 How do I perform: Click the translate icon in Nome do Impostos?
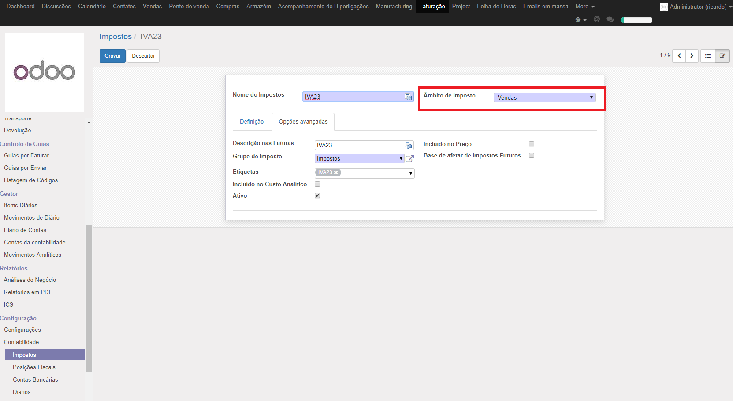coord(409,97)
